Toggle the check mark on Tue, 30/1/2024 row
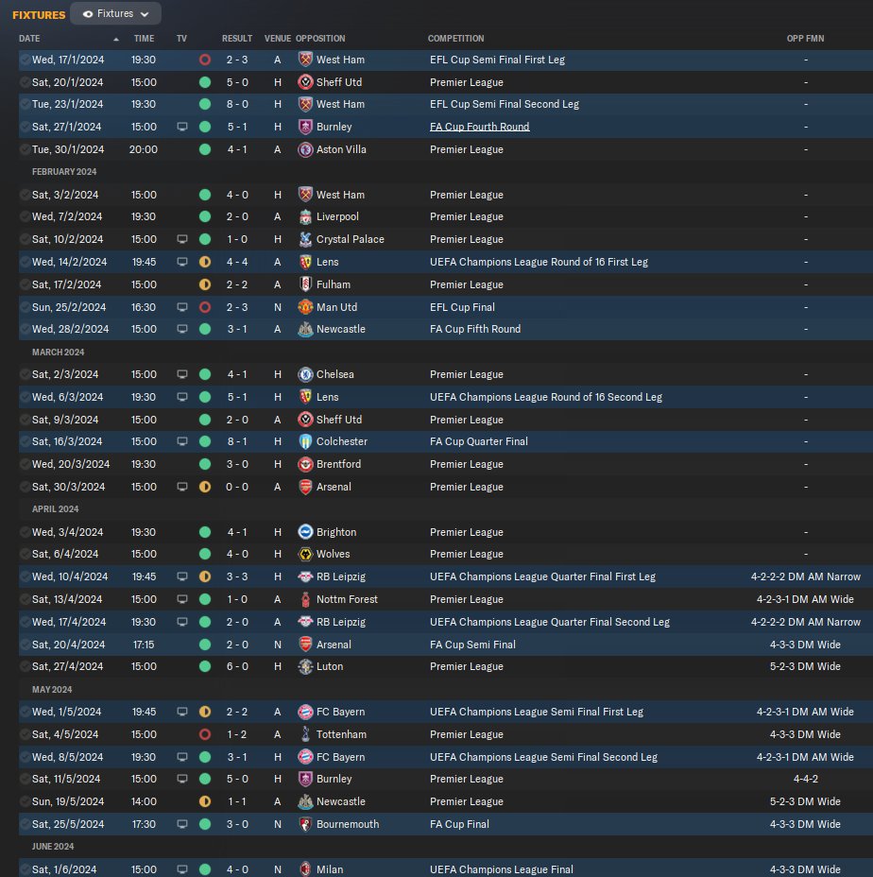The height and width of the screenshot is (877, 873). (25, 149)
